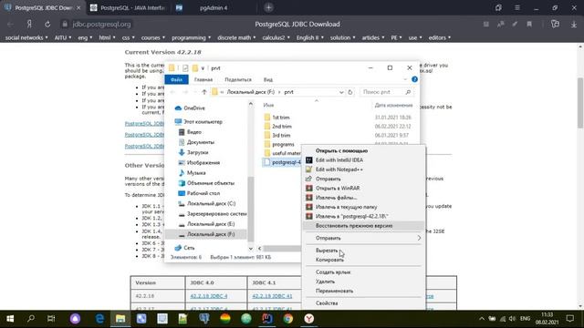Screen dimensions: 584x328
Task: Click Explorer help question-mark icon
Action: pos(414,79)
